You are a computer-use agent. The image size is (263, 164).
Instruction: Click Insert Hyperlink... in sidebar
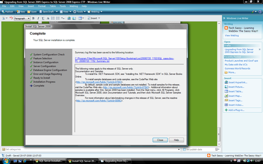pyautogui.click(x=236, y=82)
